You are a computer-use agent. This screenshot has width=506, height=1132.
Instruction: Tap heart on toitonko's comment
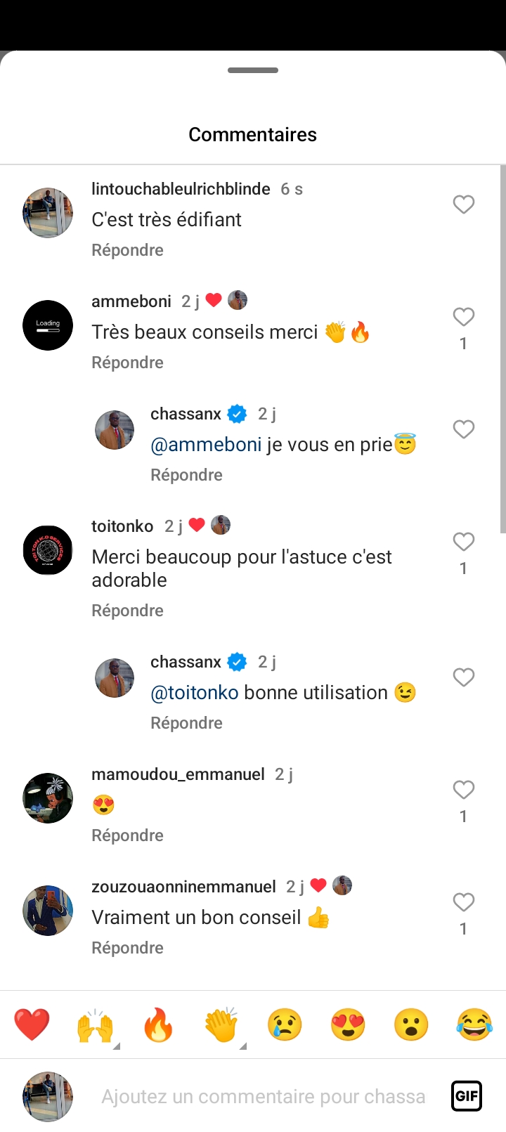tap(463, 542)
